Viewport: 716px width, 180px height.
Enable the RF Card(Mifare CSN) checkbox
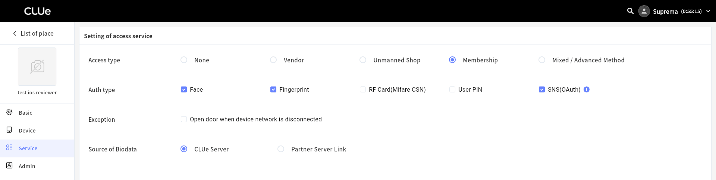(363, 89)
